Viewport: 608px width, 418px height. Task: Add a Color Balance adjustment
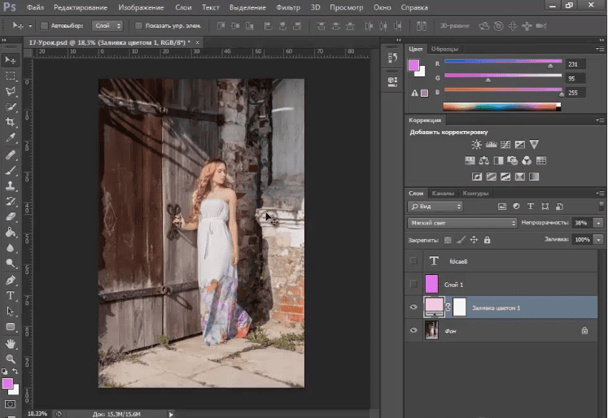tap(484, 160)
